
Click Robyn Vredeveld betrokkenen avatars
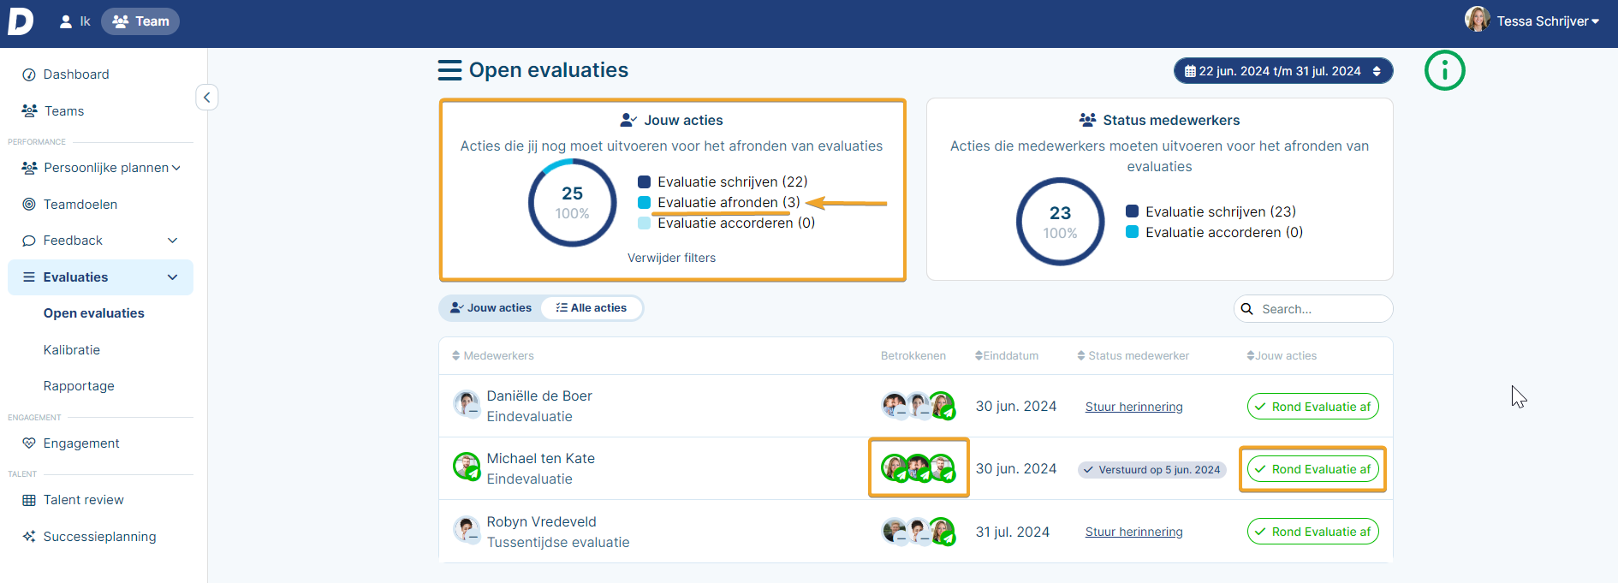point(919,532)
